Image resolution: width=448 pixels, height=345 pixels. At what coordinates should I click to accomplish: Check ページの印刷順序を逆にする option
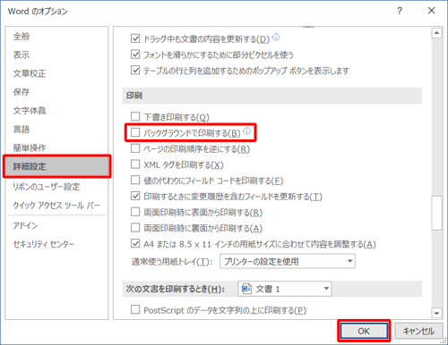pos(135,148)
